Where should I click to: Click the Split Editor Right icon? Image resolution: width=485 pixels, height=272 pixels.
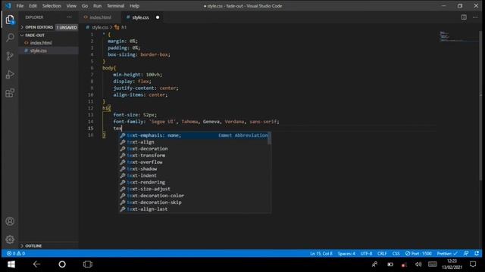464,17
